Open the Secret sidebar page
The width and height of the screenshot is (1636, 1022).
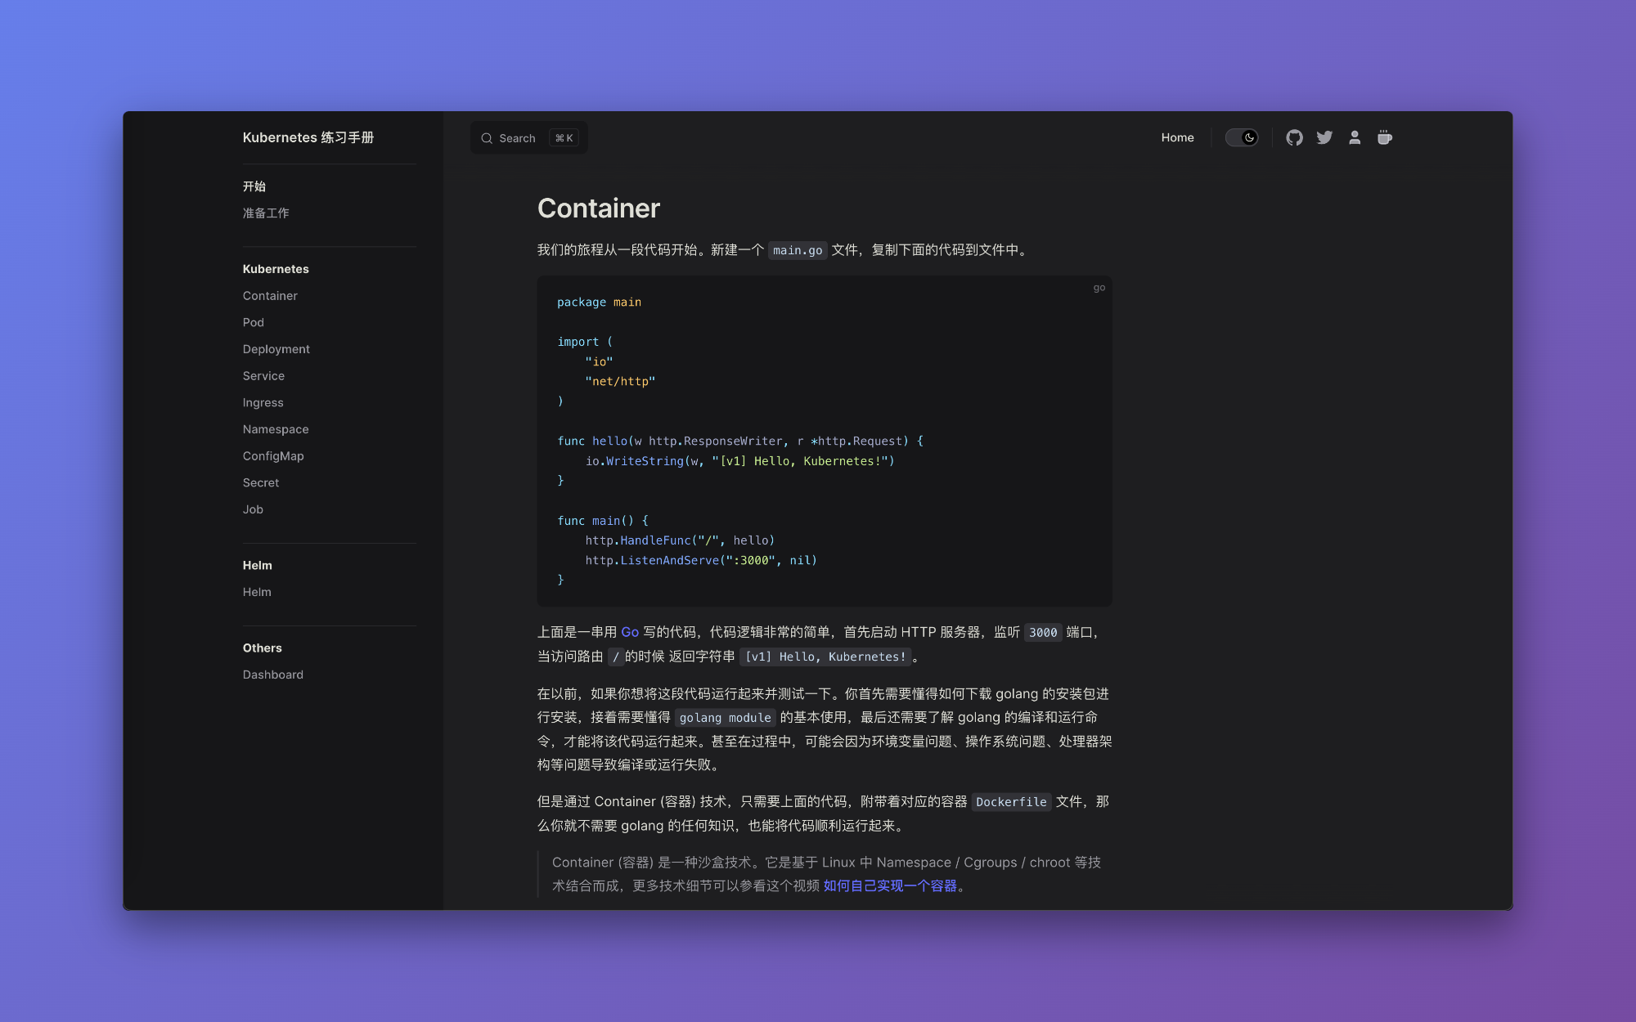tap(260, 482)
